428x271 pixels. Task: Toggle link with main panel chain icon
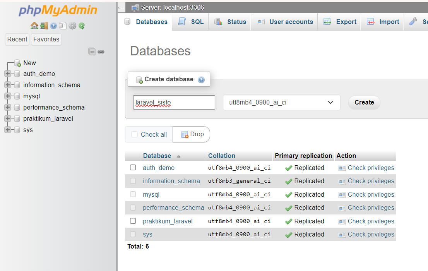pyautogui.click(x=101, y=51)
